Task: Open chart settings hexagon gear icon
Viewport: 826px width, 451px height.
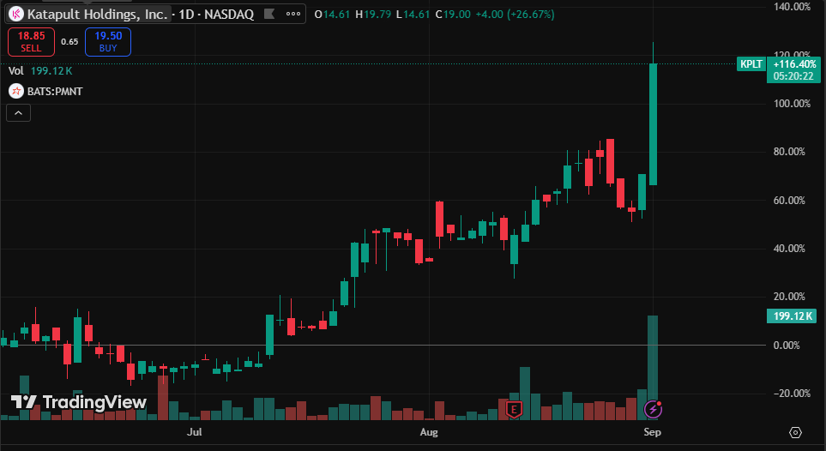Action: (795, 432)
